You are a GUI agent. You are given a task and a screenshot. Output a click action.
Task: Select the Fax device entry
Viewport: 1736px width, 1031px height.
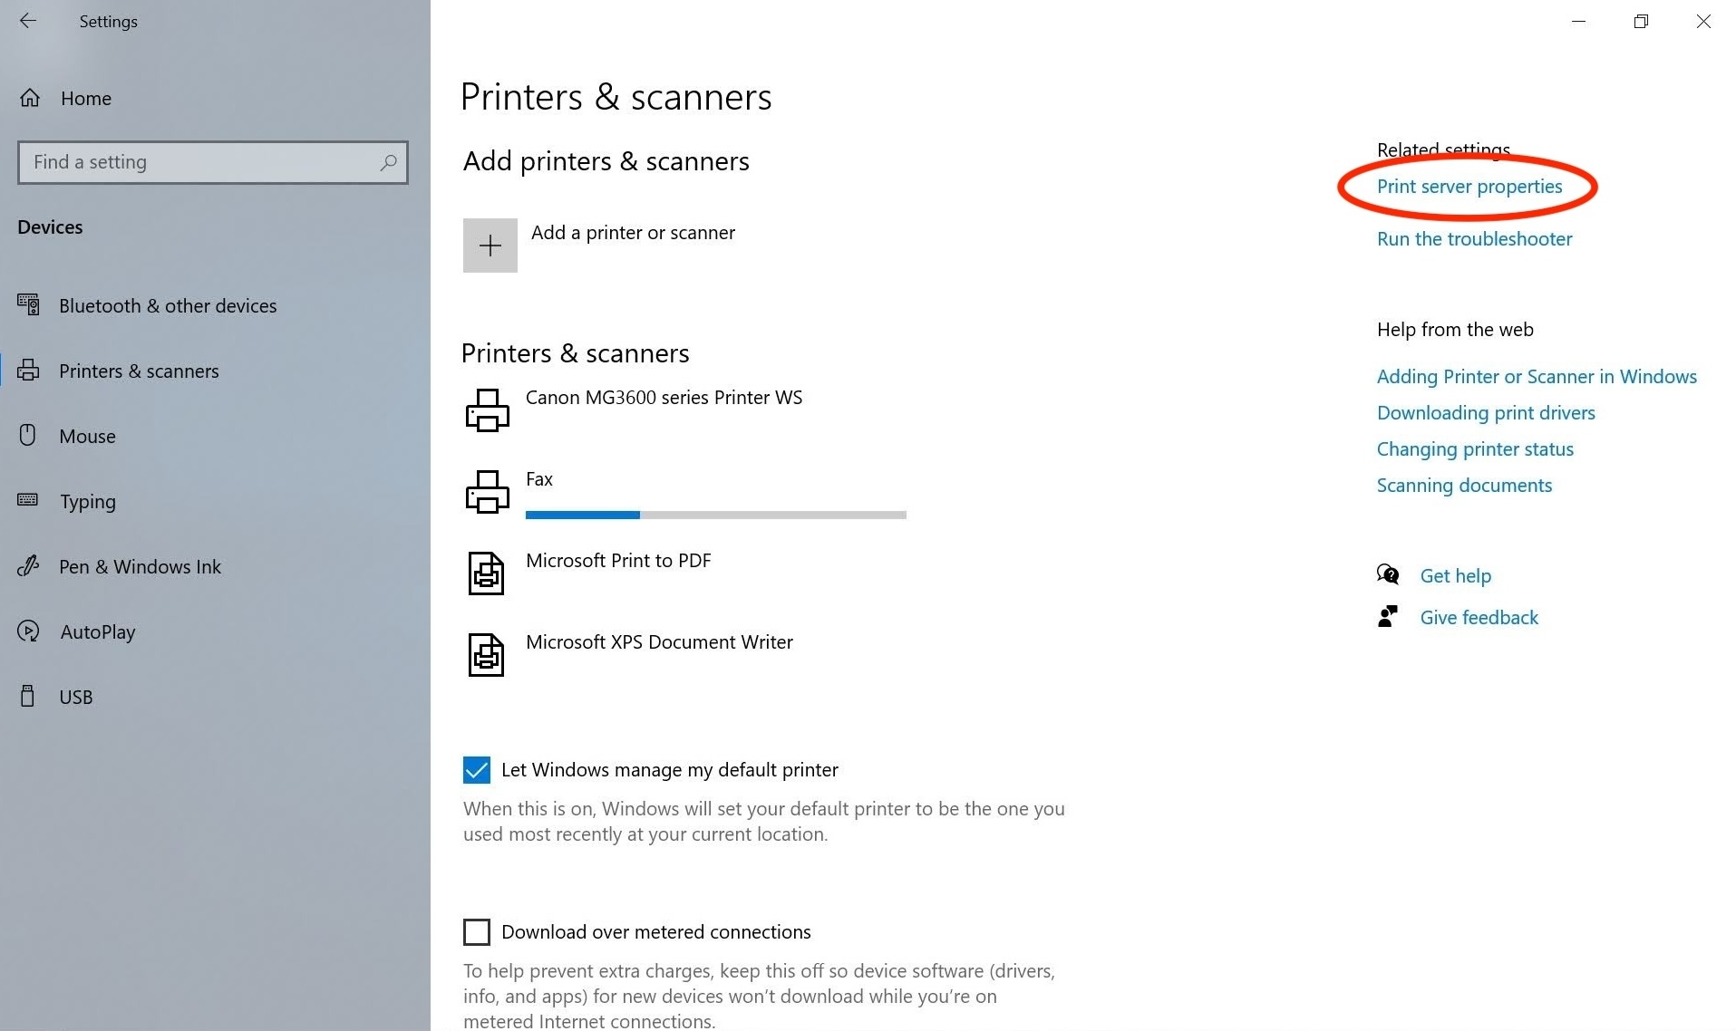[x=538, y=479]
